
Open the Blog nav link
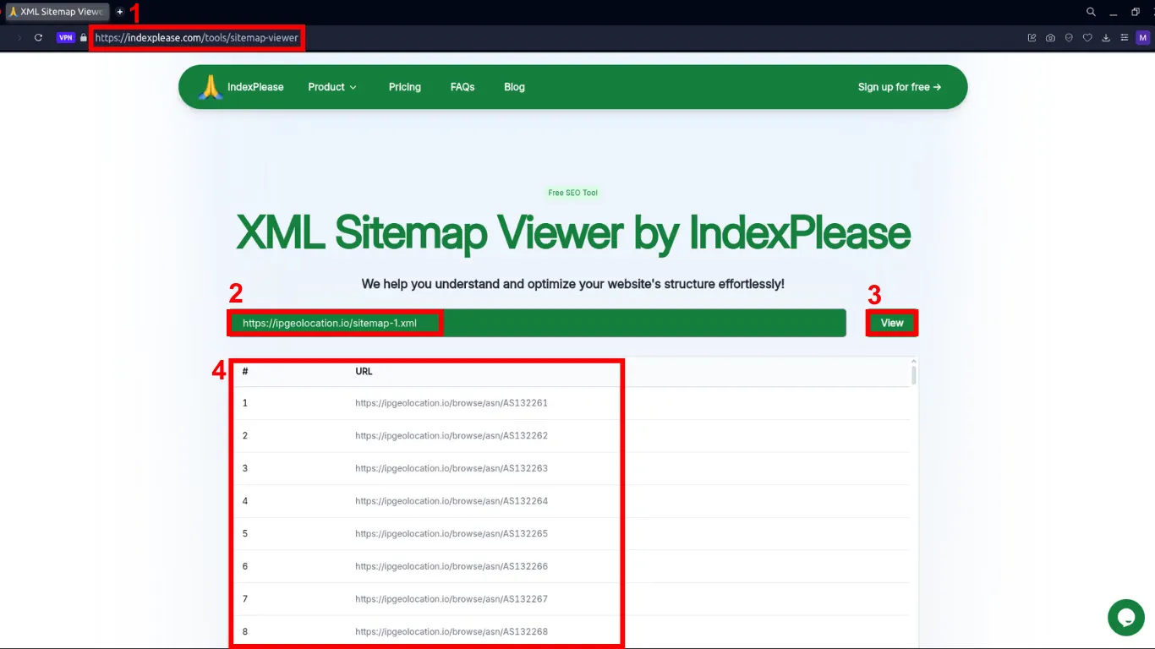514,87
